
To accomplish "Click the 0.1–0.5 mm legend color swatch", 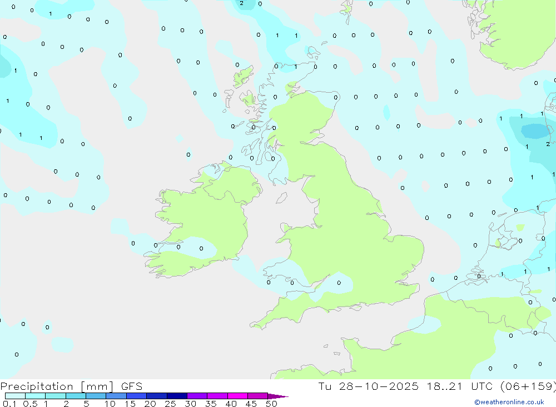I will click(15, 396).
